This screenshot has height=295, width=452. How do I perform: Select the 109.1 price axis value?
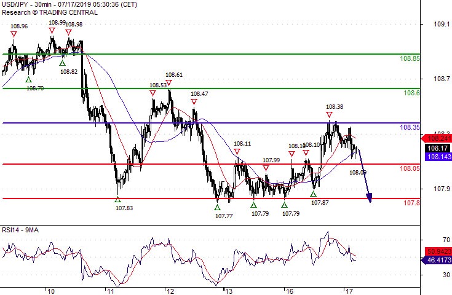(x=442, y=24)
